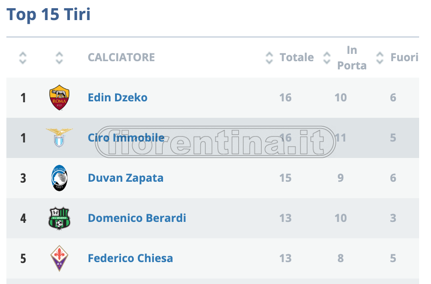The width and height of the screenshot is (431, 284).
Task: Click sort arrows beside In Porta
Action: pyautogui.click(x=326, y=58)
